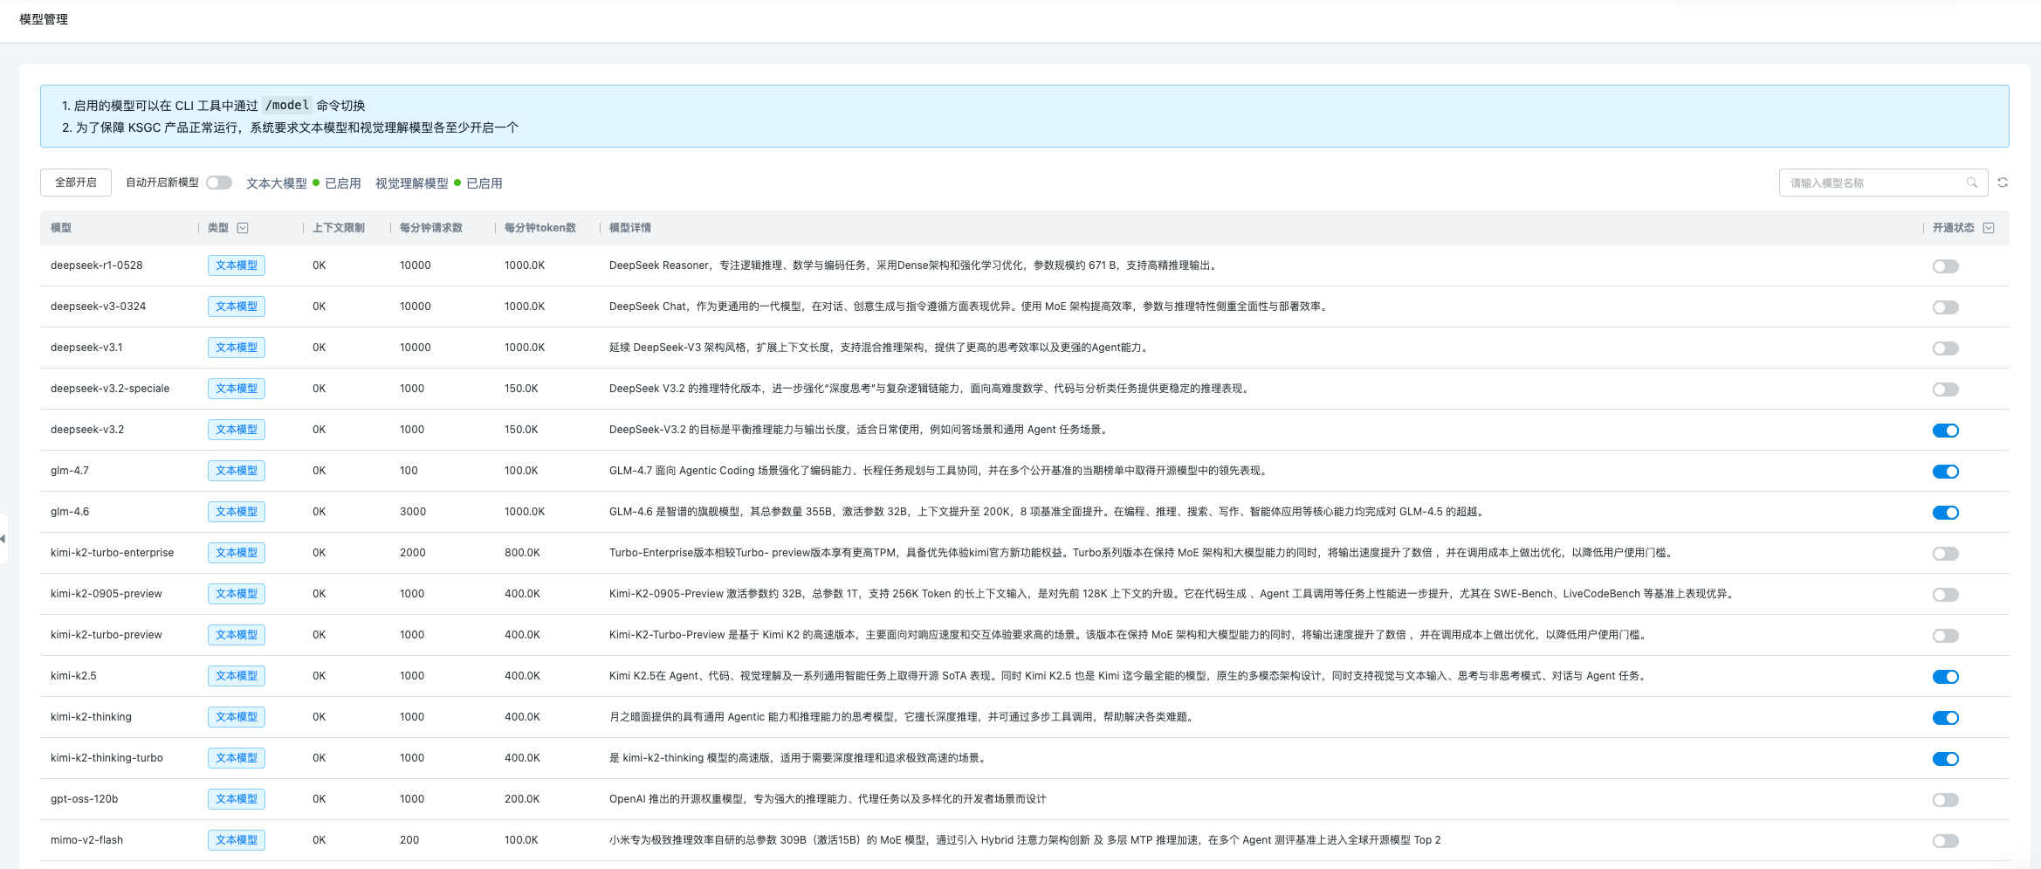
Task: Expand the collapsed sidebar with the left-edge arrow
Action: [x=3, y=539]
